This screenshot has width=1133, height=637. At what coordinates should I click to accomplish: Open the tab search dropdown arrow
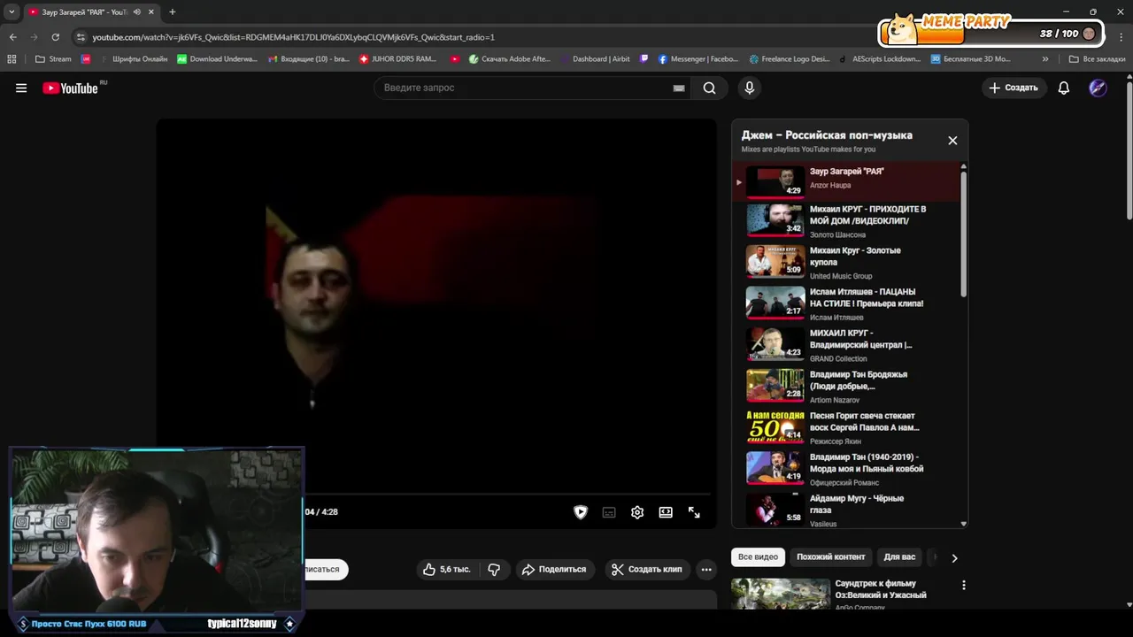pyautogui.click(x=12, y=12)
